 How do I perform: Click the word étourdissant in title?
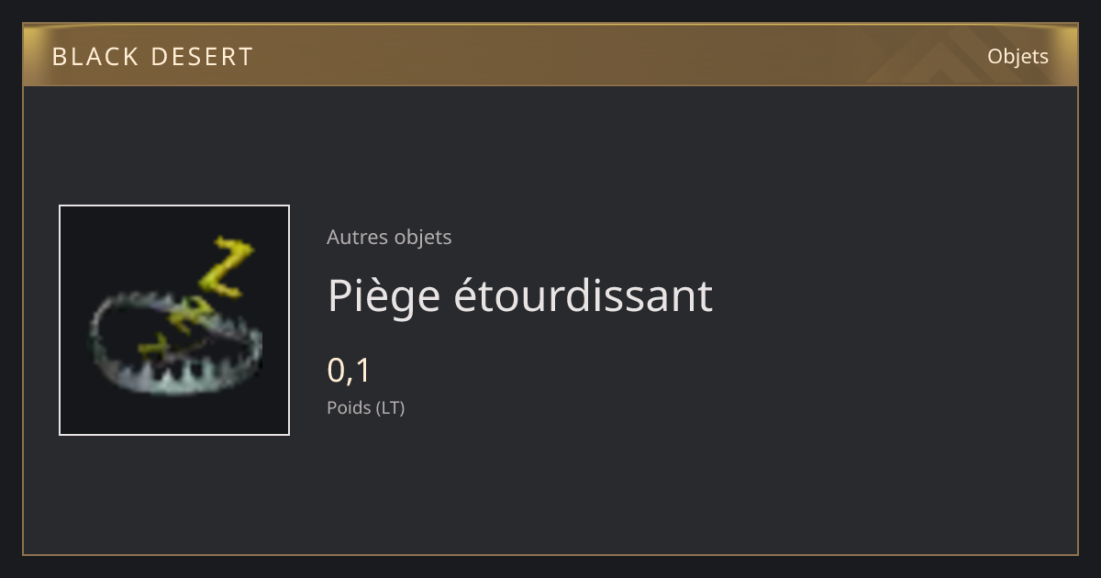(x=584, y=295)
